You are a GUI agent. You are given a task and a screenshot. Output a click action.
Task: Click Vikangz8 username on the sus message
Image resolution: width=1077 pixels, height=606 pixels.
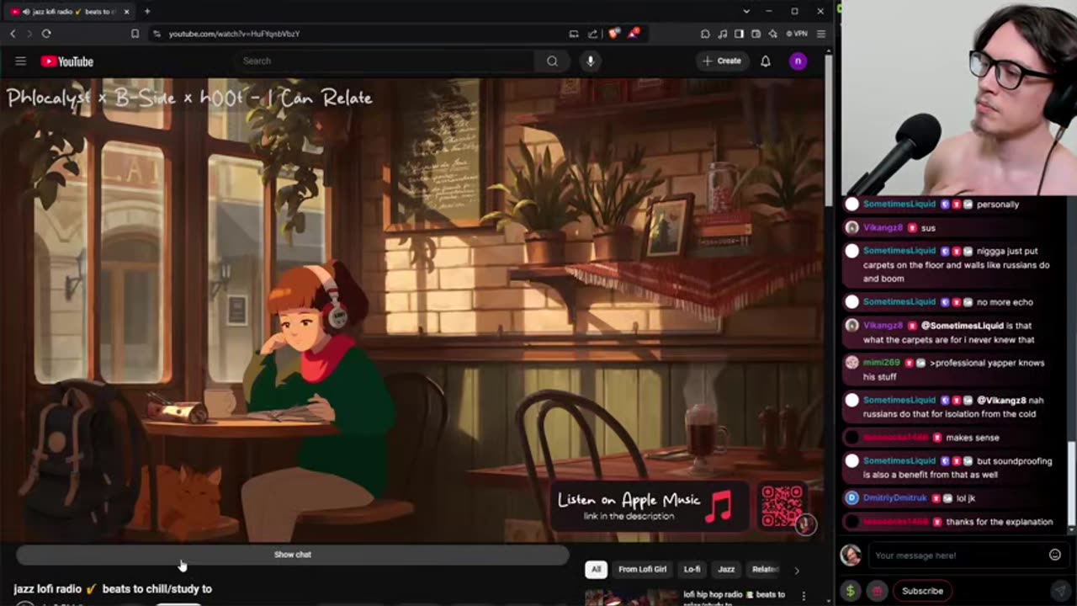pos(883,227)
